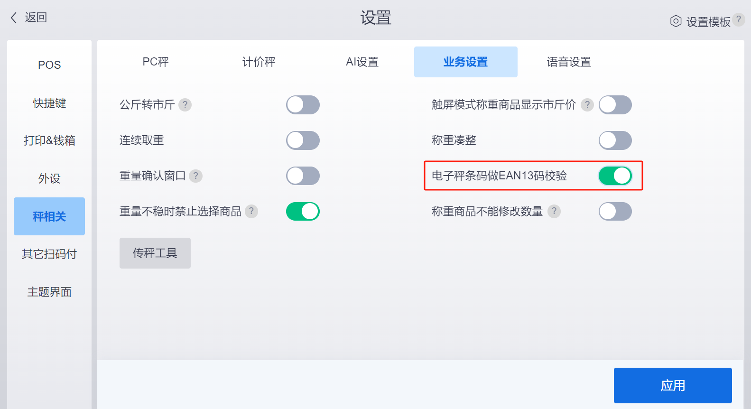
Task: Switch to the 计价秤 tab
Action: pyautogui.click(x=259, y=62)
